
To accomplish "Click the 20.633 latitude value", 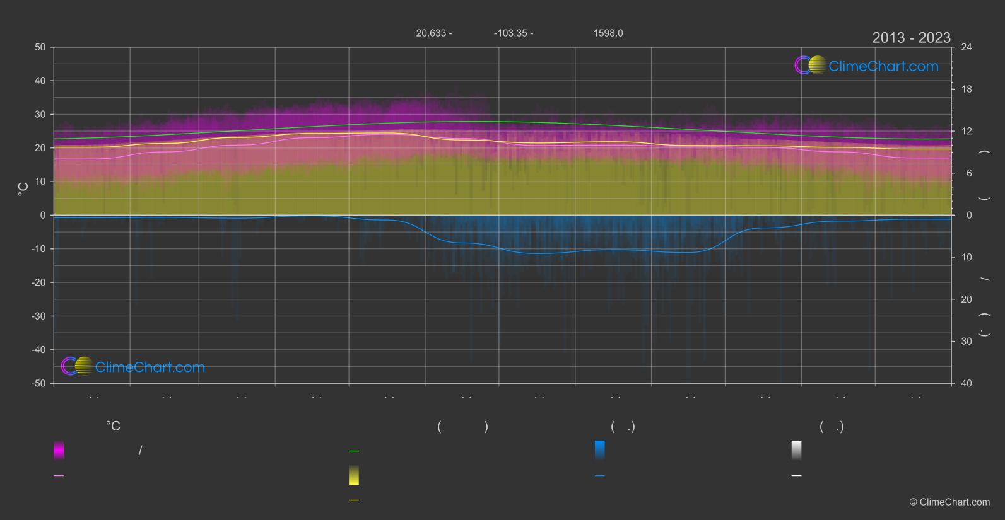I will [x=431, y=33].
